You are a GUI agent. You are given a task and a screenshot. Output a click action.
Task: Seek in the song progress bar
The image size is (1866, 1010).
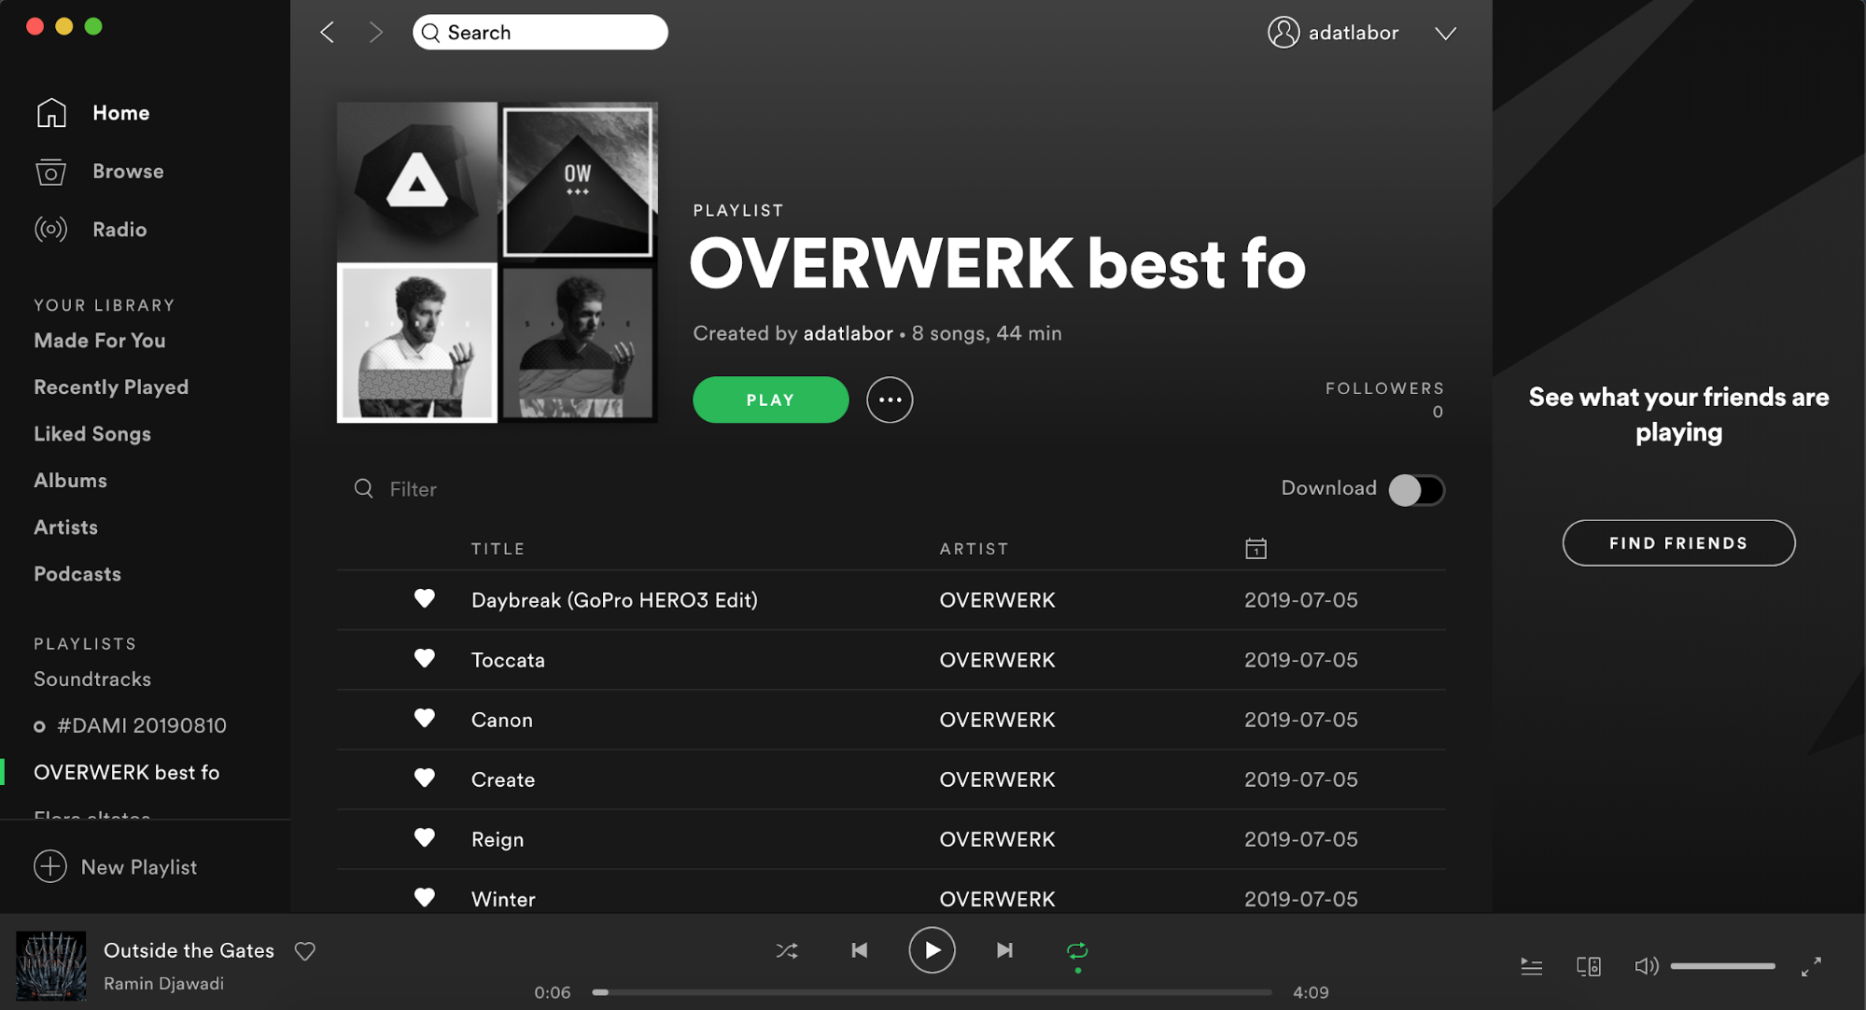(932, 992)
